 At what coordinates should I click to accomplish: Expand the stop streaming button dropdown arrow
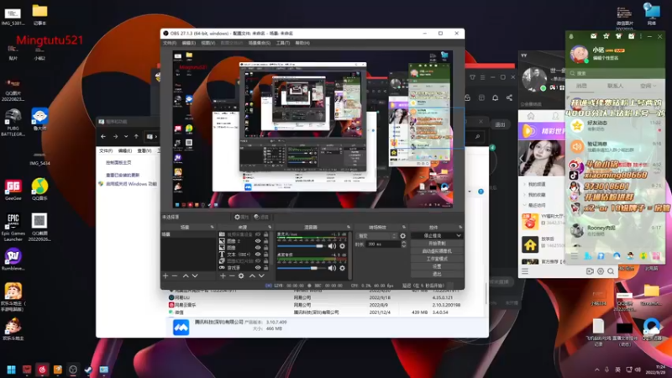459,236
